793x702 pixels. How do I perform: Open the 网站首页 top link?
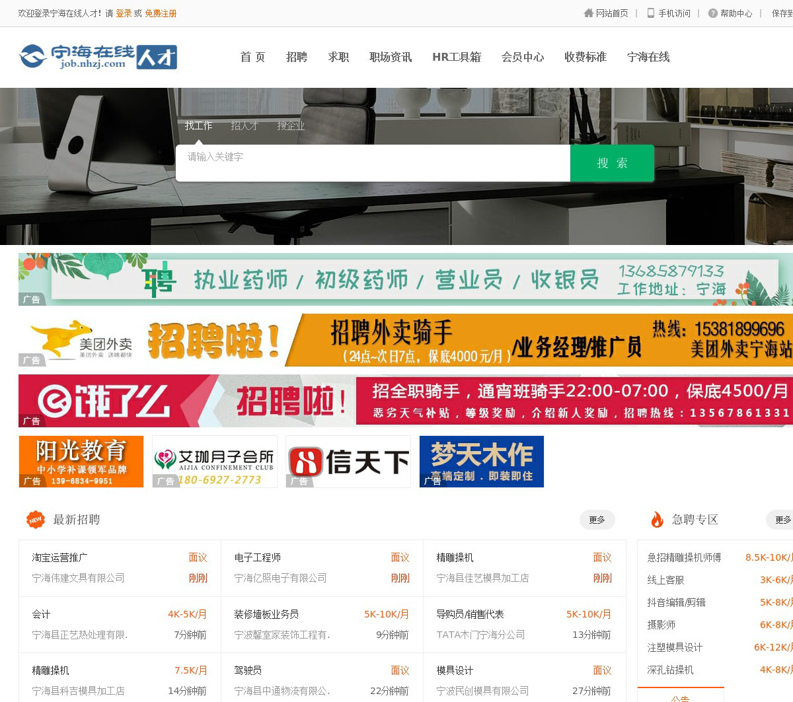tap(612, 13)
